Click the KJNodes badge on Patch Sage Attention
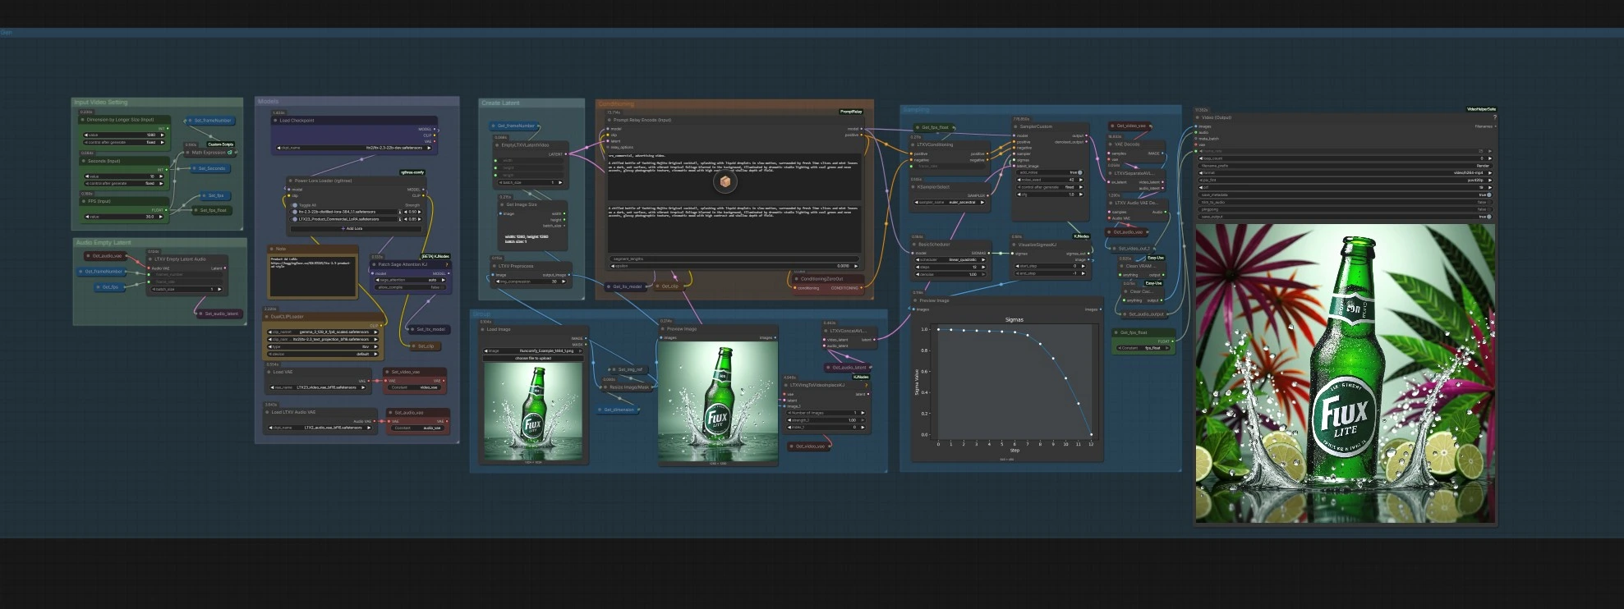1624x609 pixels. point(436,256)
